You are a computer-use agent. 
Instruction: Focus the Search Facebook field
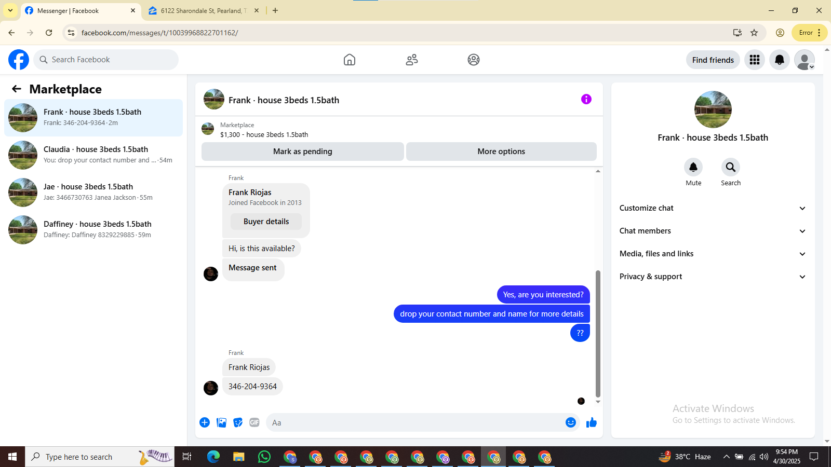click(106, 60)
